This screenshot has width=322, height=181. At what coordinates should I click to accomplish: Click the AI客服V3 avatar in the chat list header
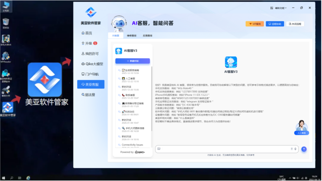click(119, 51)
